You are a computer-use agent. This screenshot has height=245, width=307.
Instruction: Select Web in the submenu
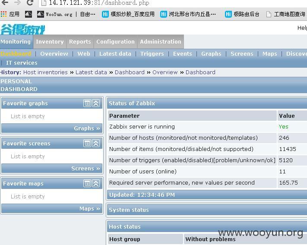tap(84, 54)
